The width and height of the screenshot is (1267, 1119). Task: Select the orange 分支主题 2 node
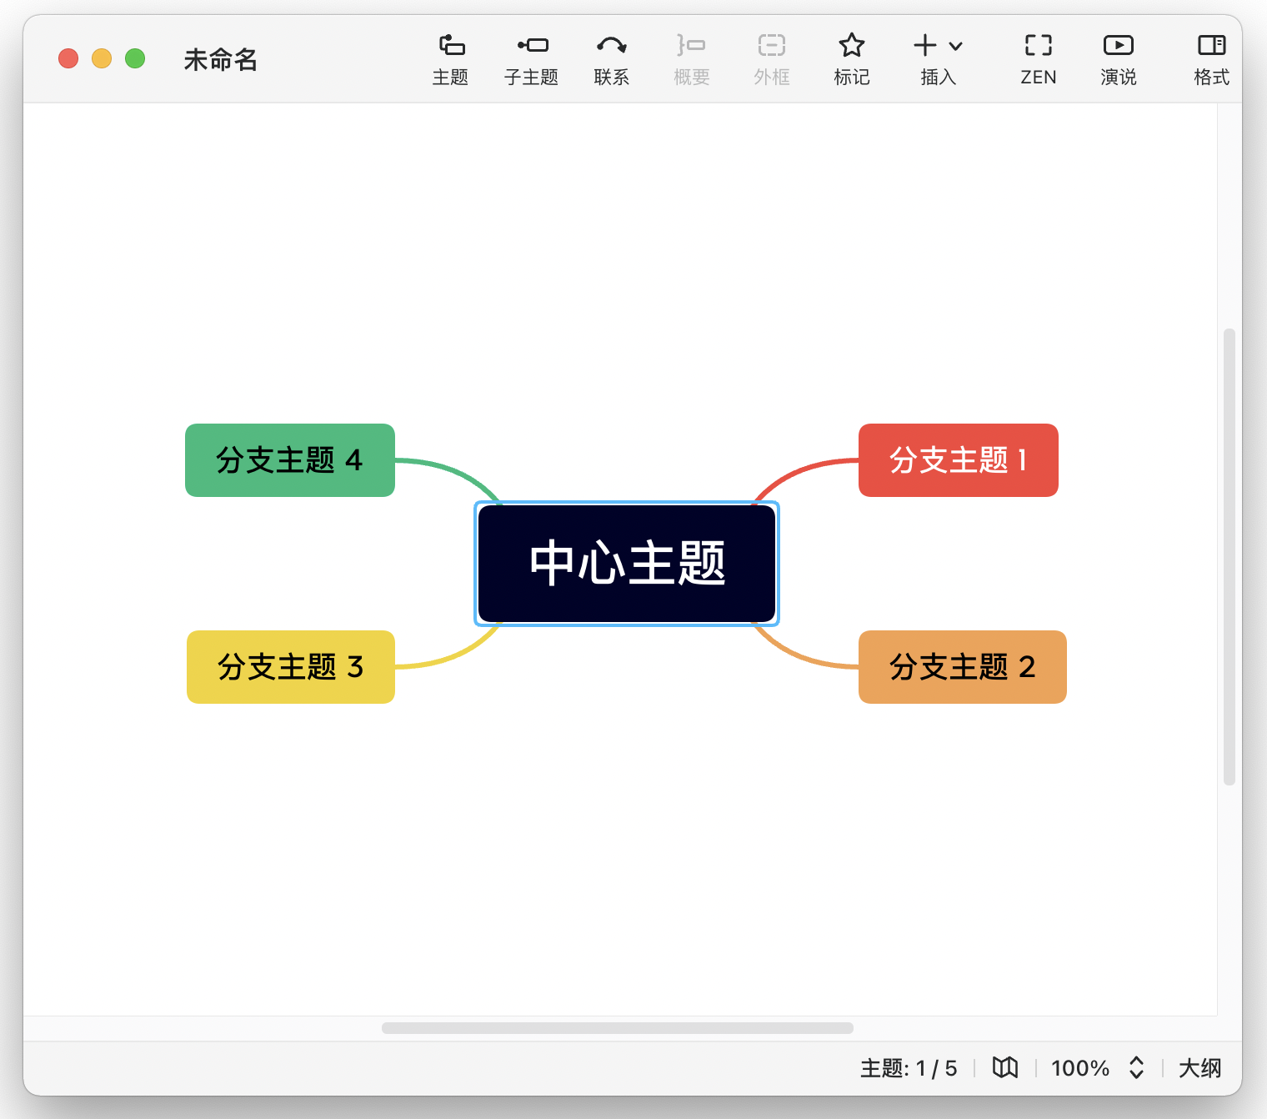pyautogui.click(x=963, y=667)
